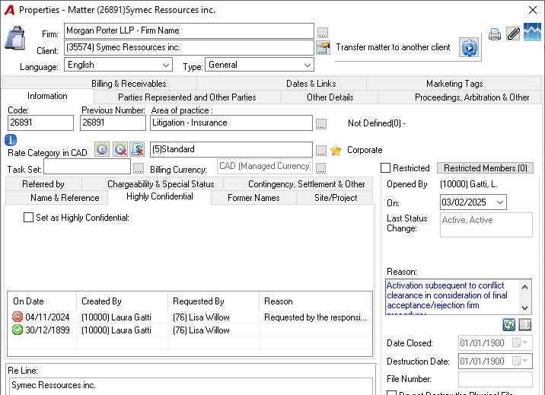Click browse button next to Billing Currency
Screen dimensions: 545x395
coord(320,168)
